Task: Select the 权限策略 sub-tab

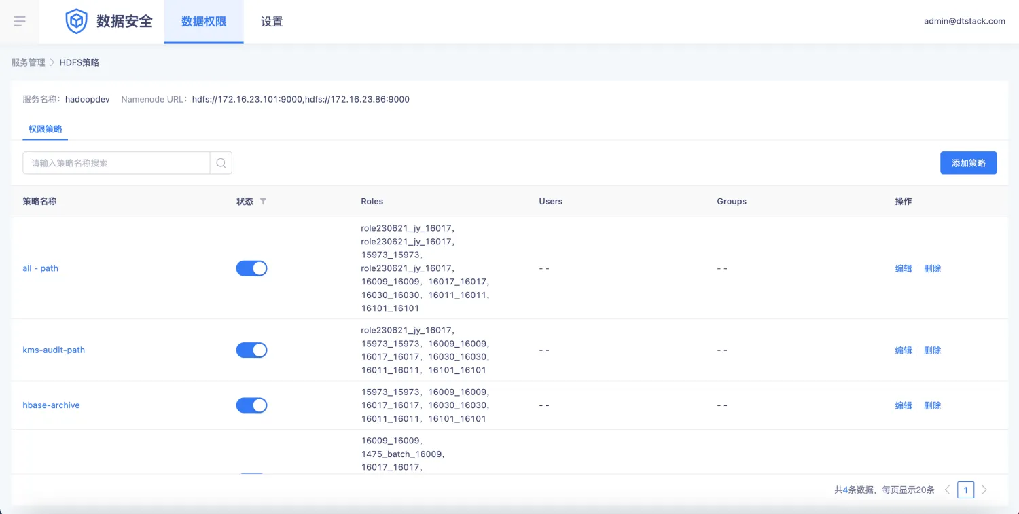Action: [45, 129]
